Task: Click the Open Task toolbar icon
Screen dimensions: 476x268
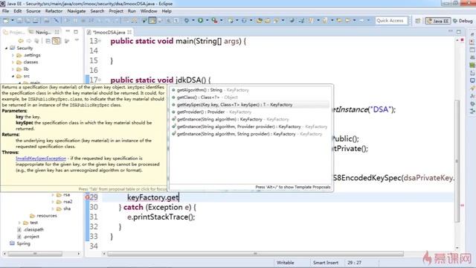Action: (x=268, y=21)
